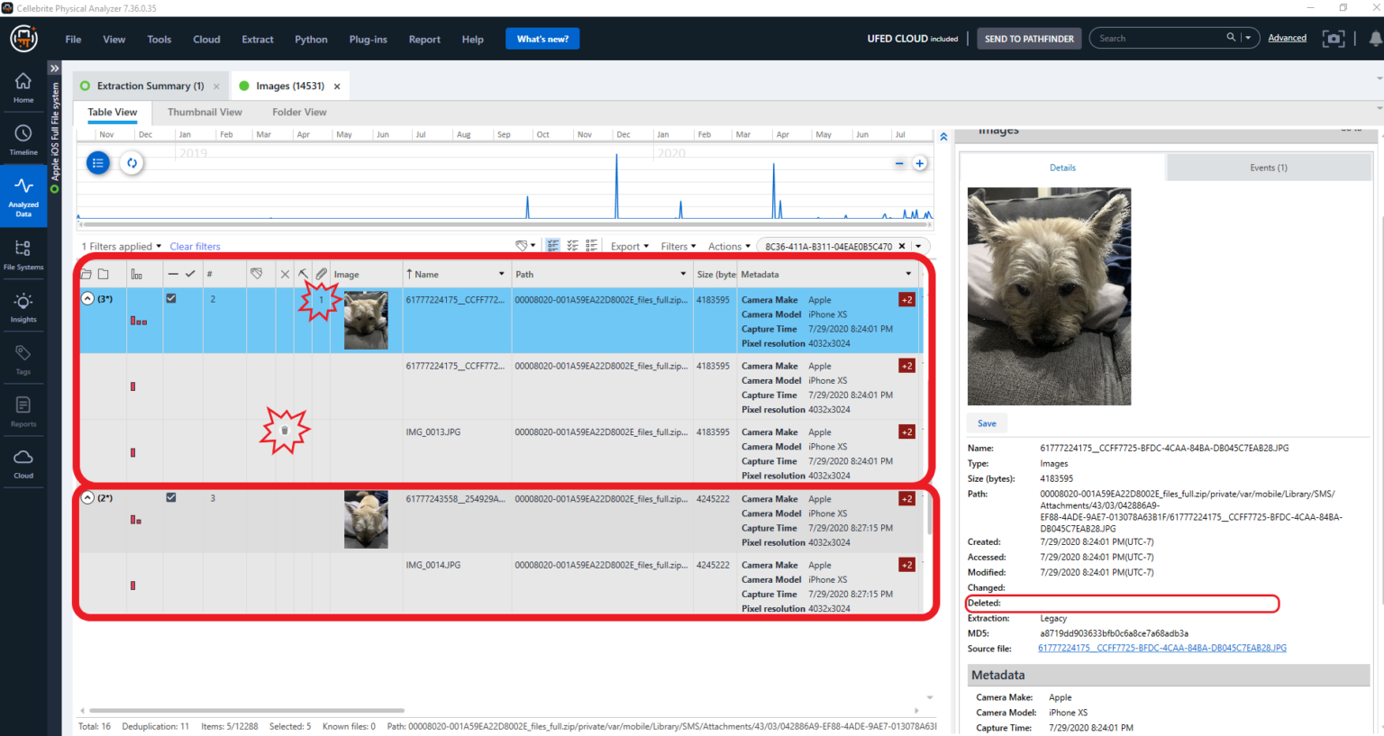1384x736 pixels.
Task: Expand the 1 Filters applied dropdown
Action: (122, 246)
